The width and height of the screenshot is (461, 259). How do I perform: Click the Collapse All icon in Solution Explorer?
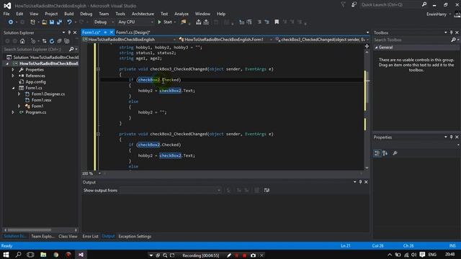[x=59, y=41]
